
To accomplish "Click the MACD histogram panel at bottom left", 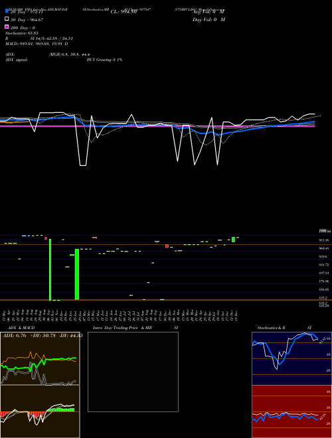I will [x=40, y=411].
